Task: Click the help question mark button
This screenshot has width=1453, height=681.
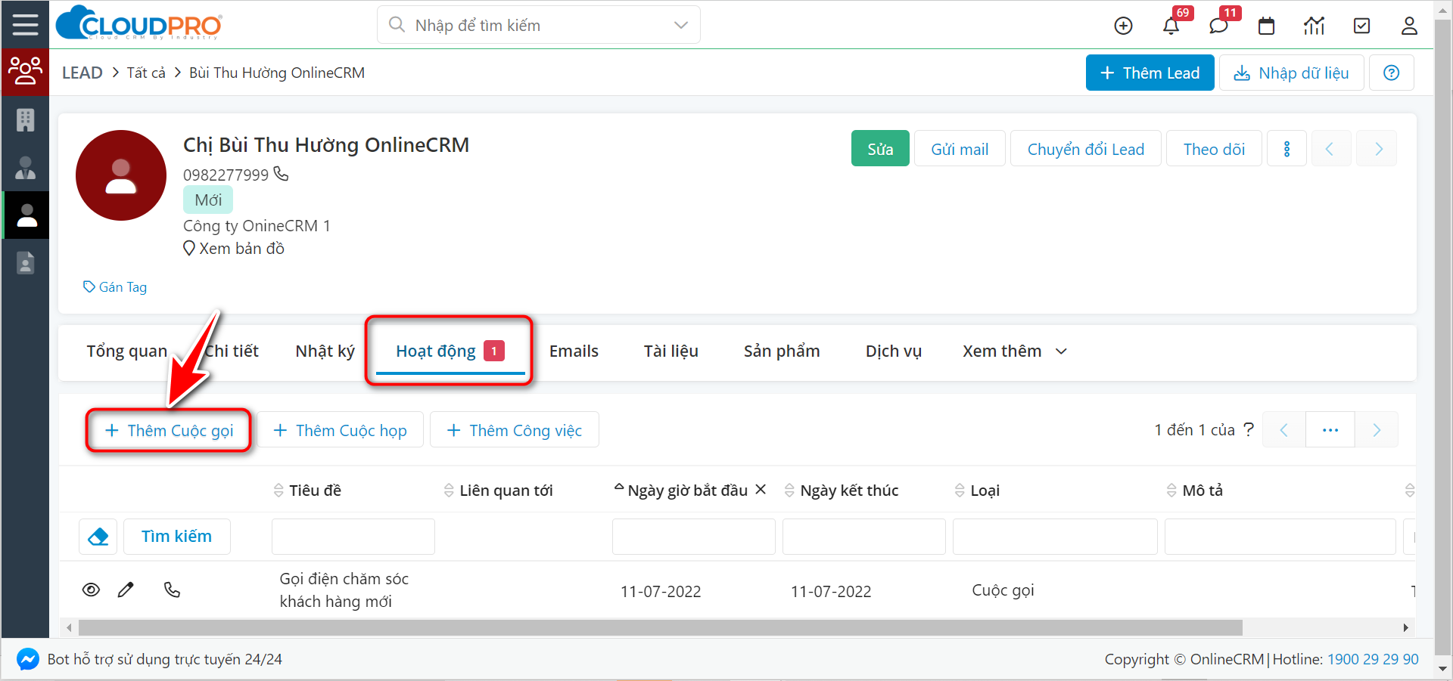Action: tap(1391, 73)
